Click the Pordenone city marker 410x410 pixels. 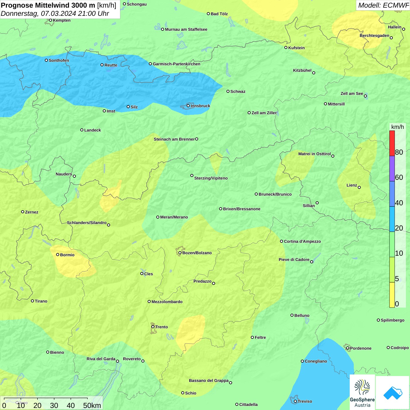(348, 348)
